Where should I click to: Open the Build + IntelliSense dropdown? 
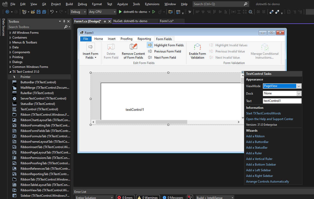click(215, 197)
